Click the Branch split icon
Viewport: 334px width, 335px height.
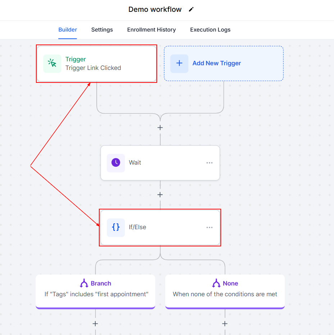(84, 283)
